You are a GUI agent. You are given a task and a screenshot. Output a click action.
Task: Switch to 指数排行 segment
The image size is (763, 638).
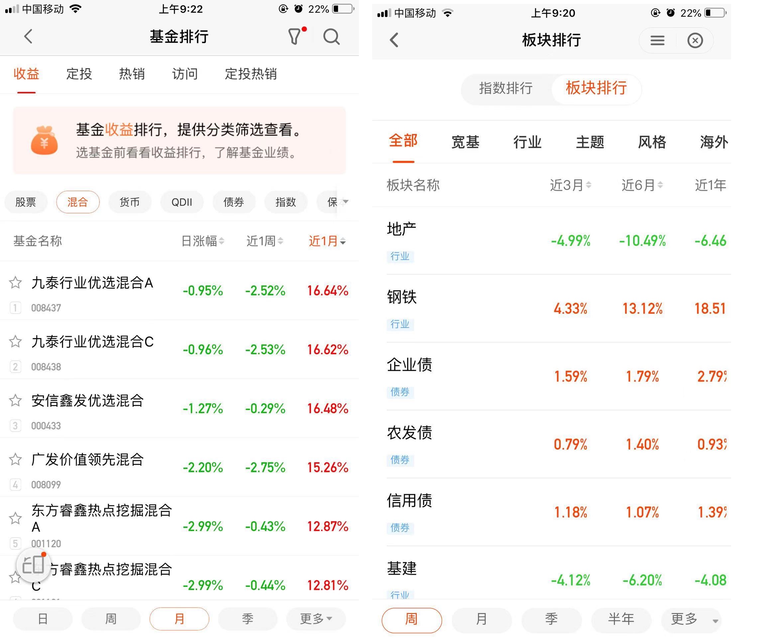[506, 88]
